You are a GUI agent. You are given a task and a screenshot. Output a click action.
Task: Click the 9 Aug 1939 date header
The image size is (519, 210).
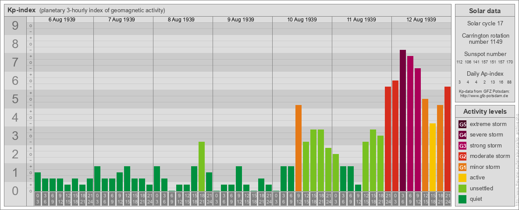pos(241,20)
